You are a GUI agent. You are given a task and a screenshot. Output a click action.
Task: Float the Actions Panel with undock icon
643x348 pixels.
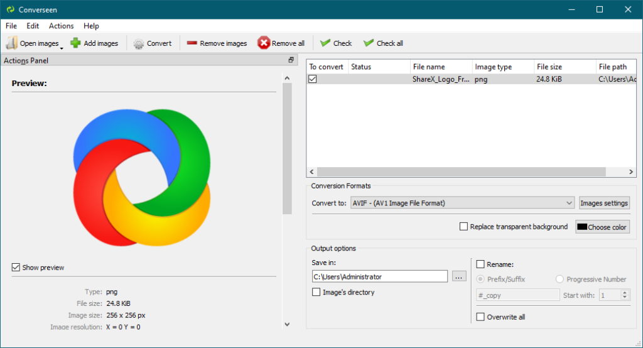[x=291, y=60]
